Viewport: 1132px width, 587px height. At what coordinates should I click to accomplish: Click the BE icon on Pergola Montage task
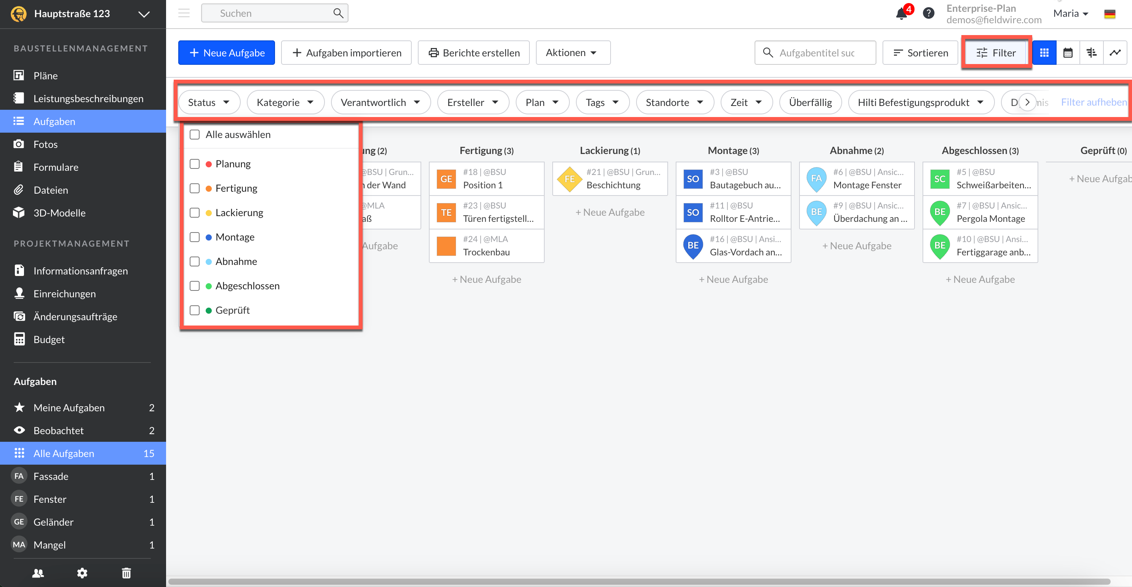(940, 212)
